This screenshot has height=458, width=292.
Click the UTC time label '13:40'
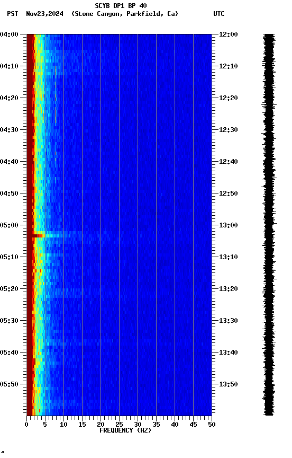(x=229, y=353)
